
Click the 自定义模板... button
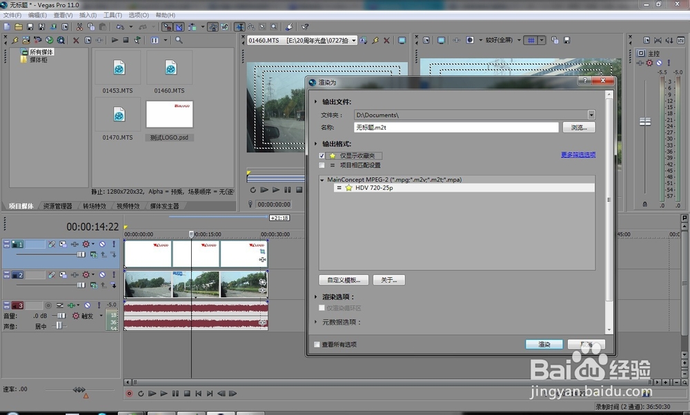click(x=344, y=280)
